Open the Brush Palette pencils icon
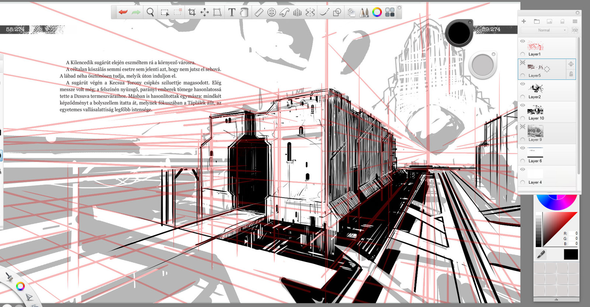Screen dimensions: 590x307 [364, 12]
